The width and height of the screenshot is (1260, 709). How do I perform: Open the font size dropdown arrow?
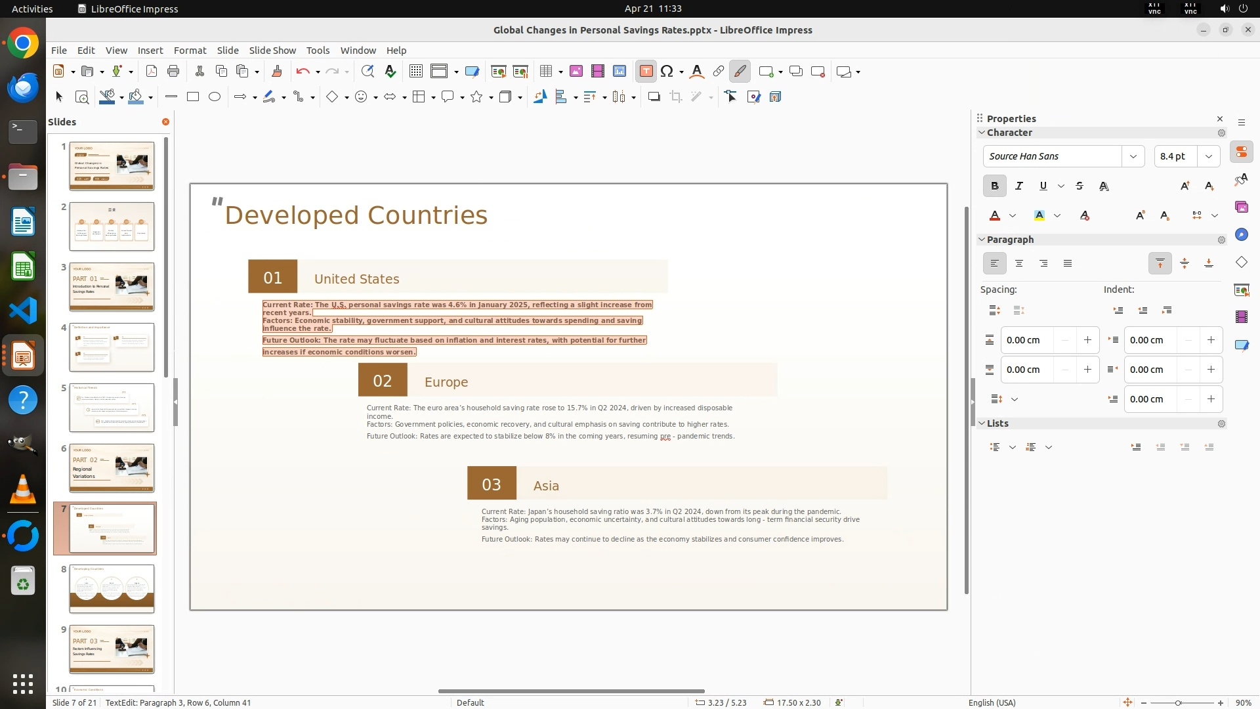(x=1208, y=156)
